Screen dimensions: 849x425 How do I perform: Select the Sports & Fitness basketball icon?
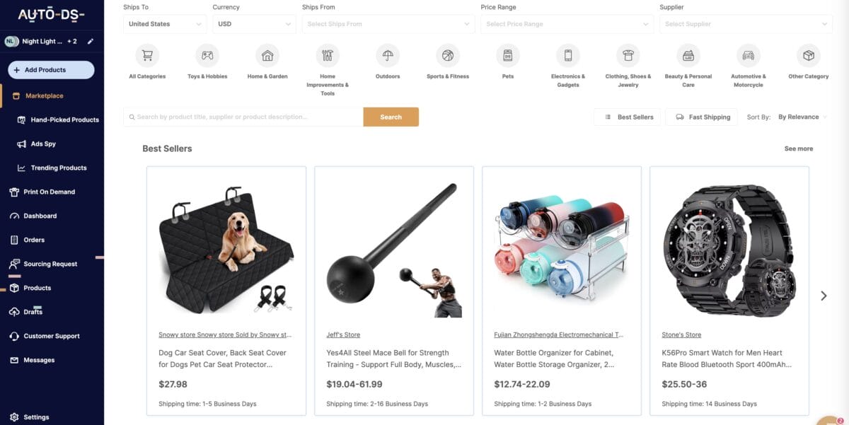tap(448, 55)
